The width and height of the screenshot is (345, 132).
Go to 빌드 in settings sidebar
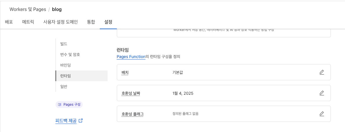click(x=64, y=44)
